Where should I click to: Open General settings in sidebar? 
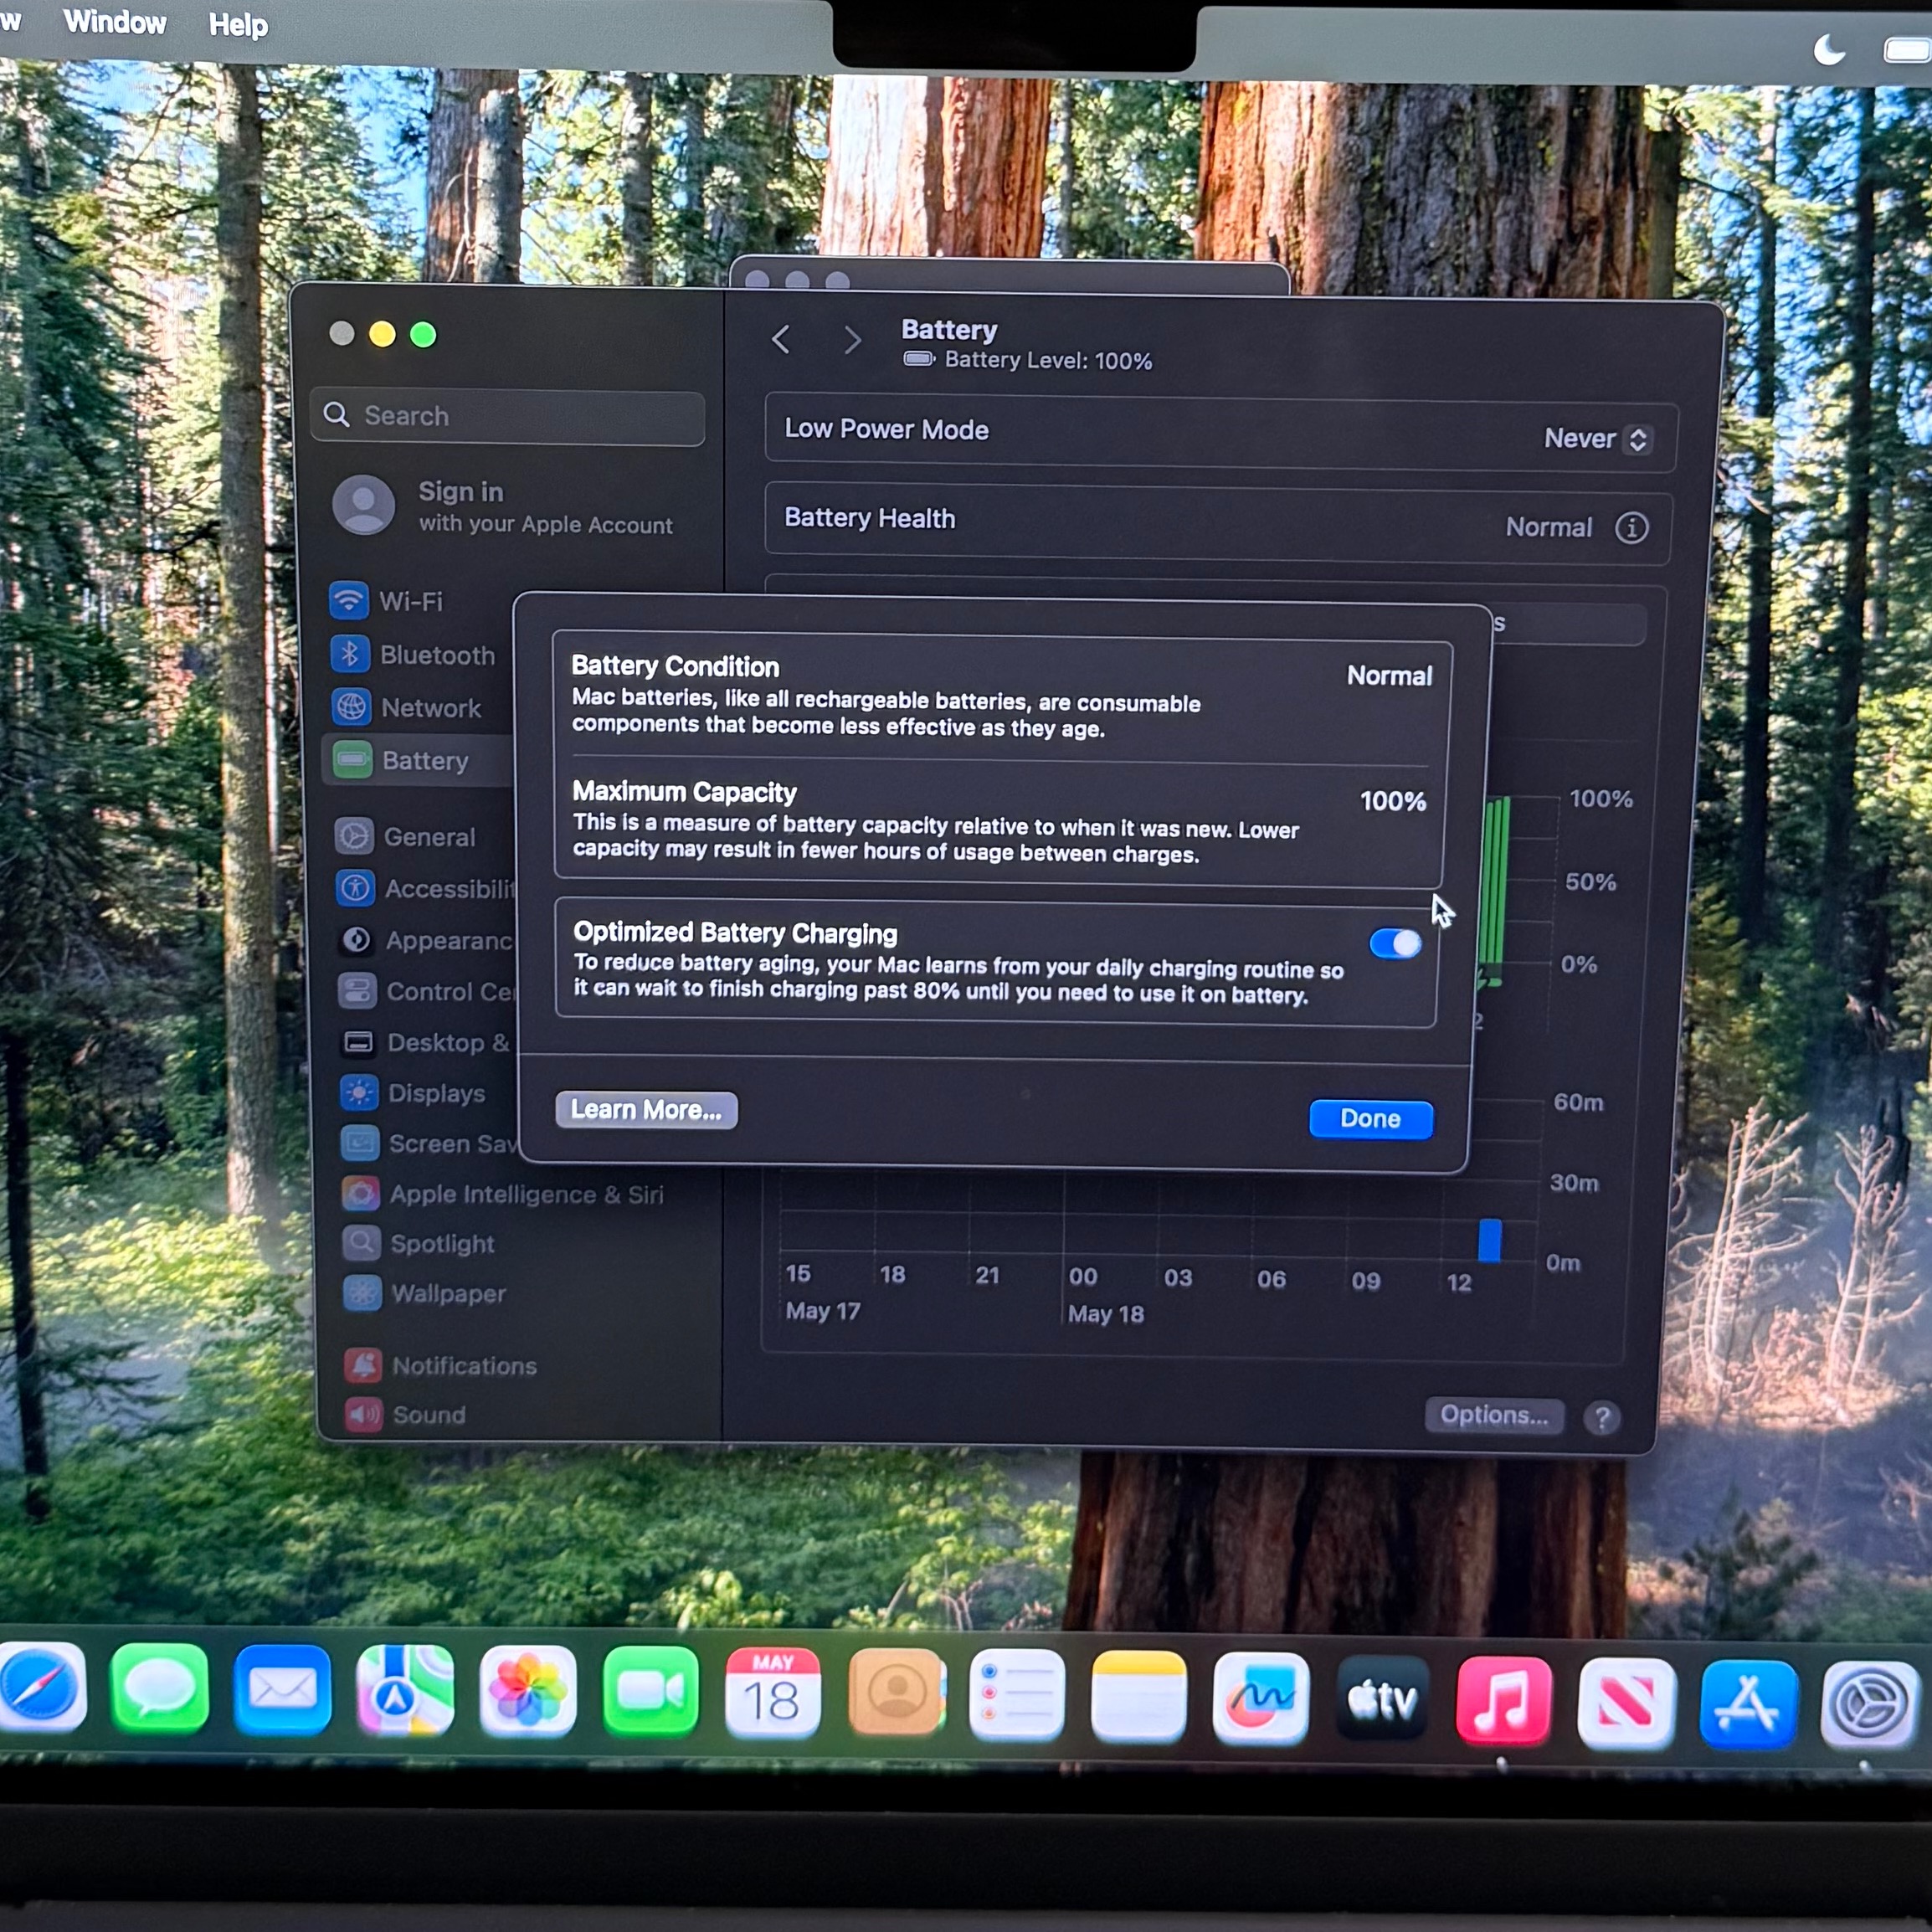(407, 836)
